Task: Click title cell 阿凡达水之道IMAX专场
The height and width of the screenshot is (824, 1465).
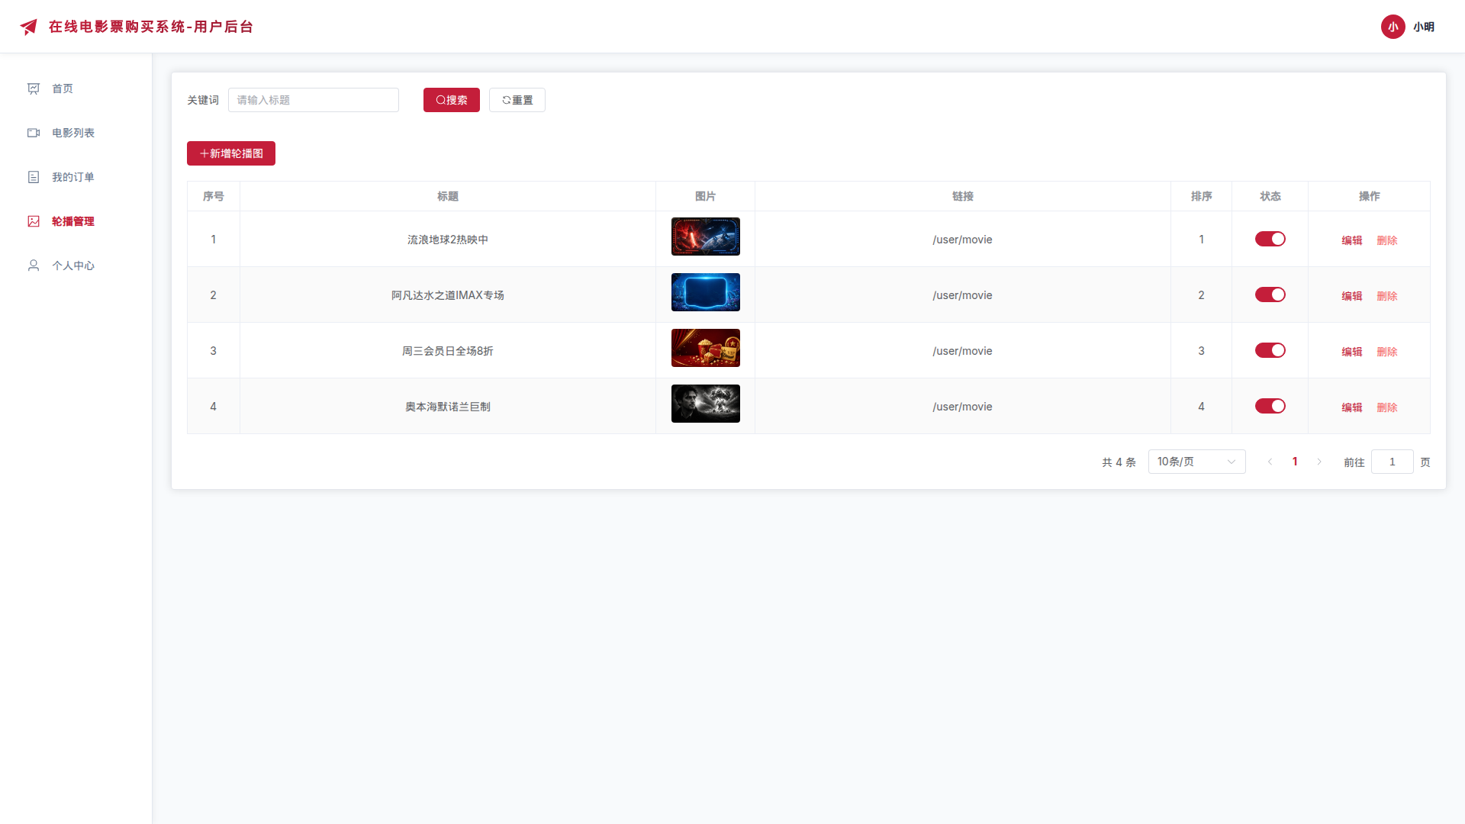Action: 448,295
